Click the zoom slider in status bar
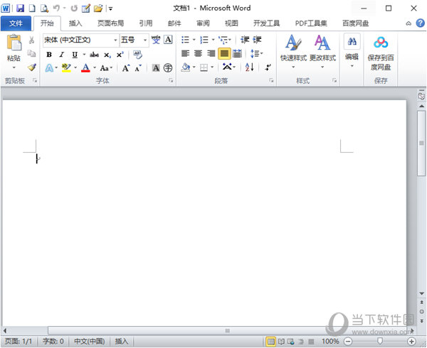 click(x=378, y=342)
